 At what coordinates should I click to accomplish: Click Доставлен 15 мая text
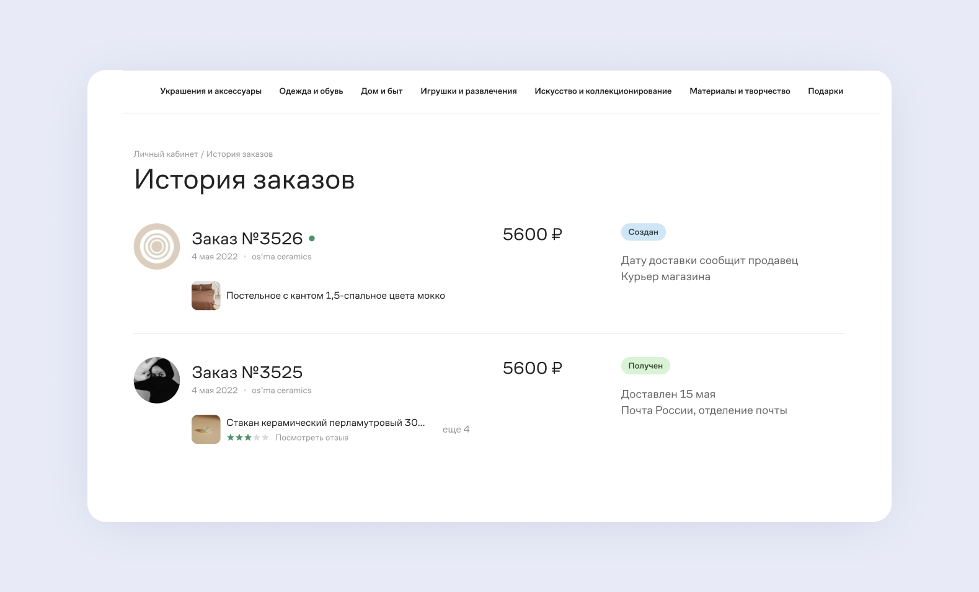(x=668, y=394)
